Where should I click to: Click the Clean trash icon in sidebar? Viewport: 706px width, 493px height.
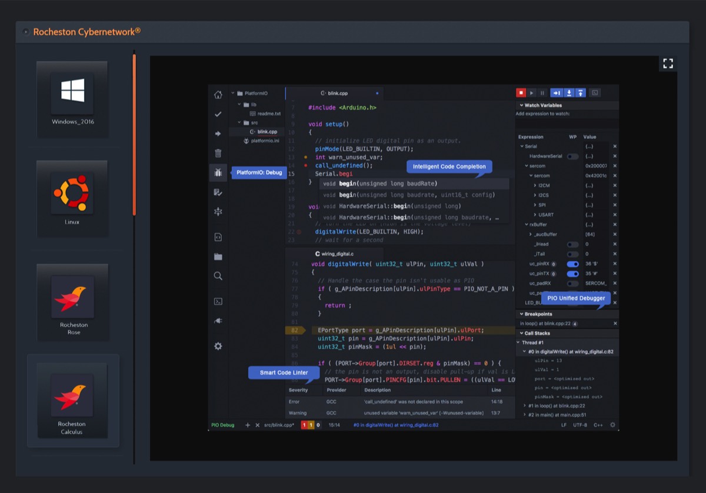tap(218, 153)
